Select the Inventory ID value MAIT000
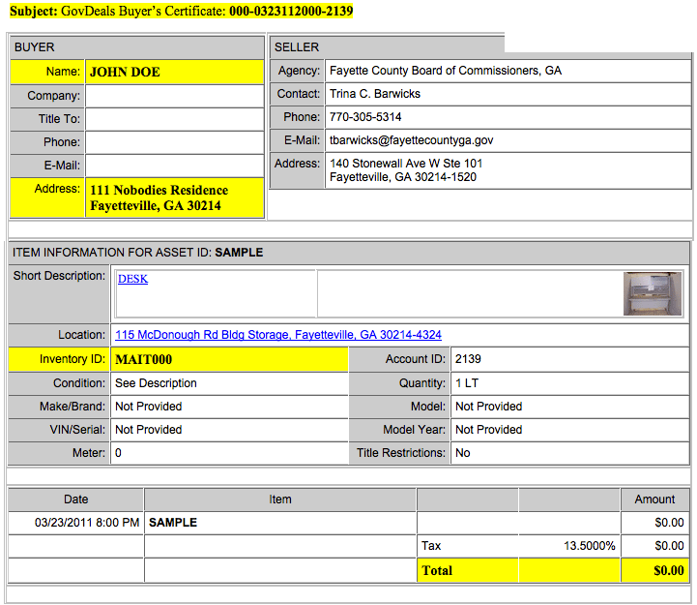This screenshot has width=697, height=605. [x=144, y=359]
